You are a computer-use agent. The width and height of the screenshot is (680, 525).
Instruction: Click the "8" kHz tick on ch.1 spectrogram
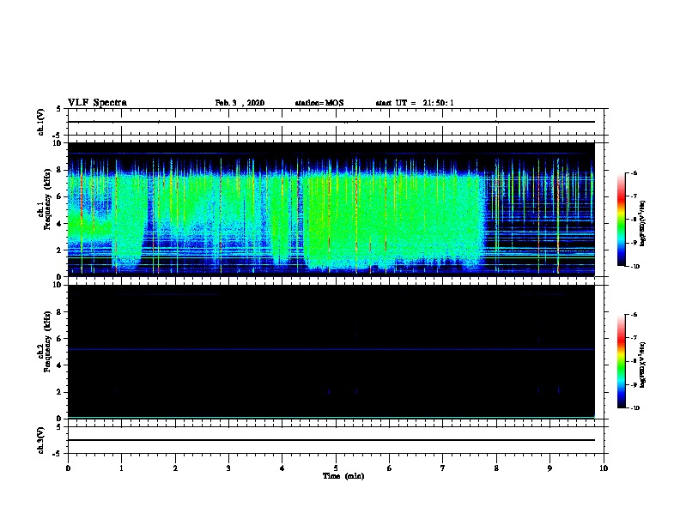coord(60,170)
